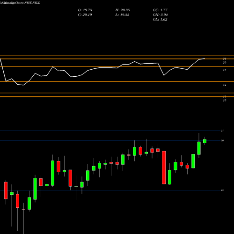Image resolution: width=234 pixels, height=234 pixels.
Task: Click axis label 15 in candlestick panel
Action: tap(222, 190)
